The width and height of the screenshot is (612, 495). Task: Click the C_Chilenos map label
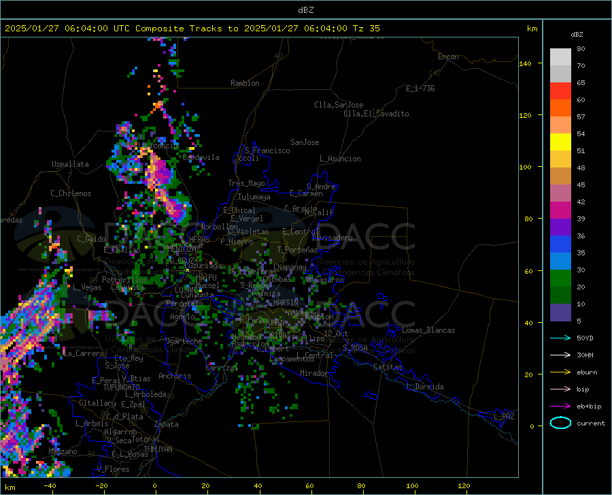[71, 193]
